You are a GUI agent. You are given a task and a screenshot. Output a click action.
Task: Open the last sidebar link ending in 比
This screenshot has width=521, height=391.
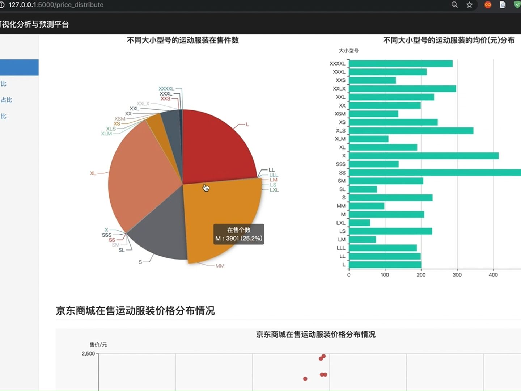click(3, 116)
